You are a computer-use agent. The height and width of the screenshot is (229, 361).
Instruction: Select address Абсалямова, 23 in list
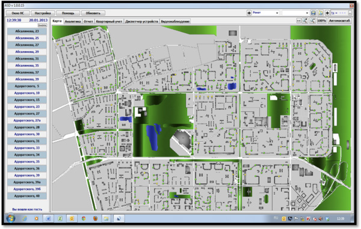(27, 31)
